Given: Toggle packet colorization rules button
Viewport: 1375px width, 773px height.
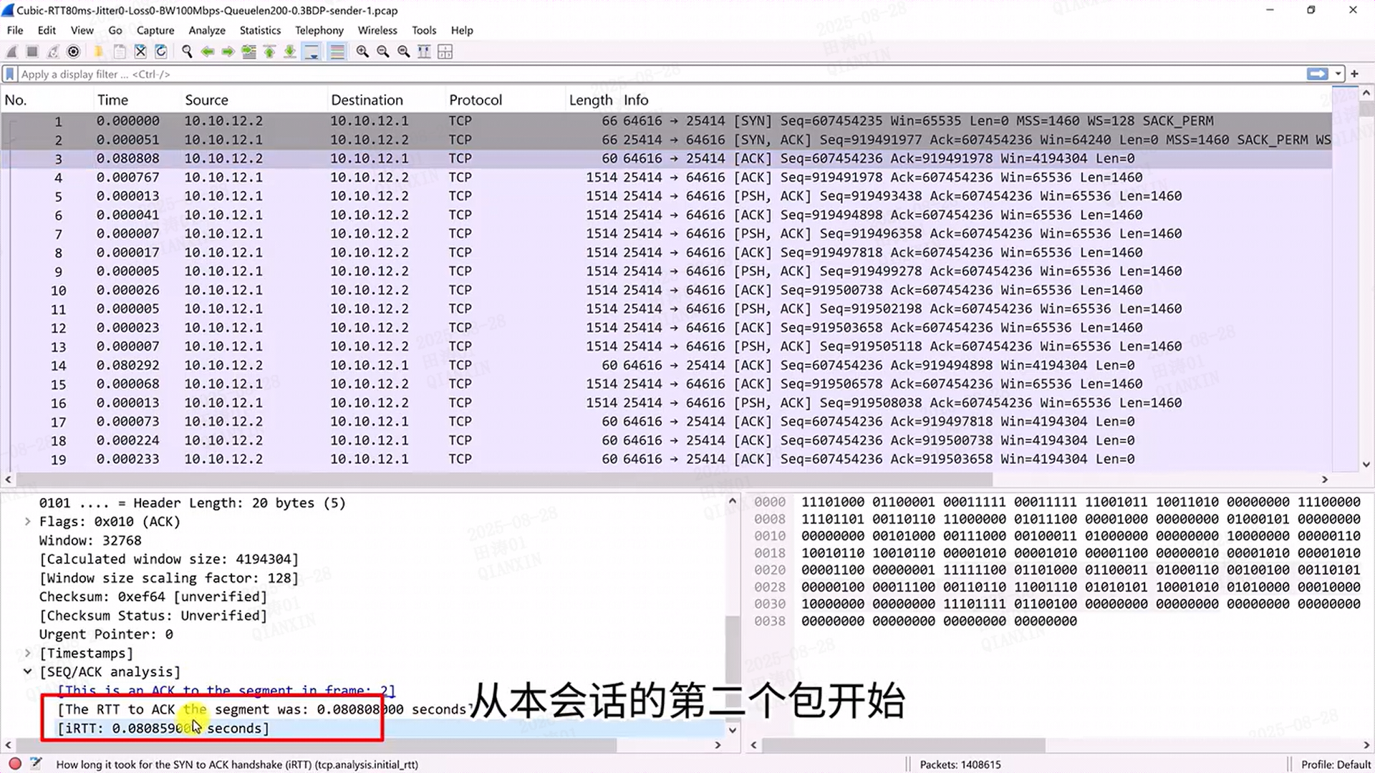Looking at the screenshot, I should (337, 52).
